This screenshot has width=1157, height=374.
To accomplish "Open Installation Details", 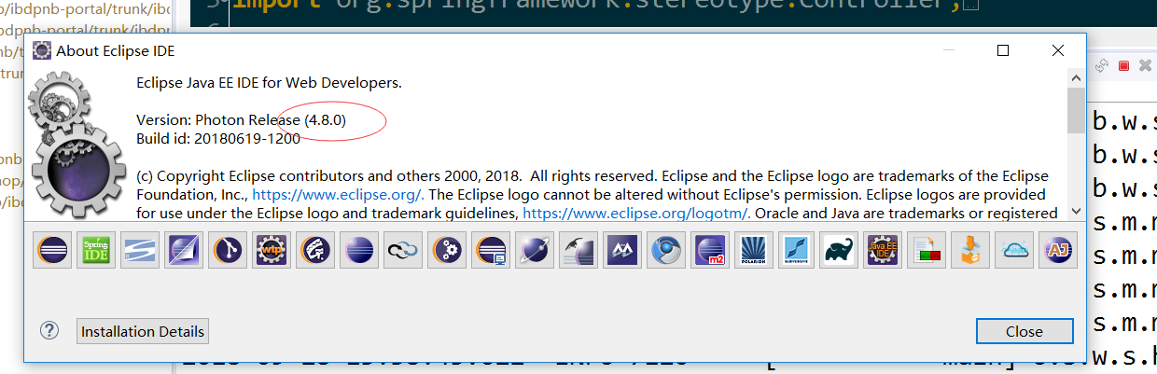I will click(x=143, y=331).
